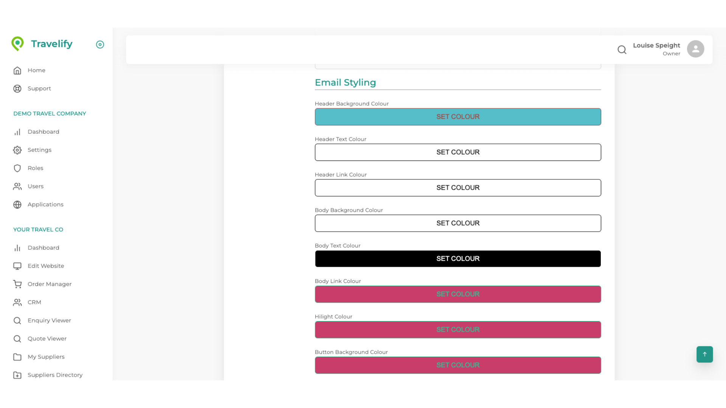Open the search magnifier in top bar
Viewport: 726px width, 408px height.
tap(622, 49)
